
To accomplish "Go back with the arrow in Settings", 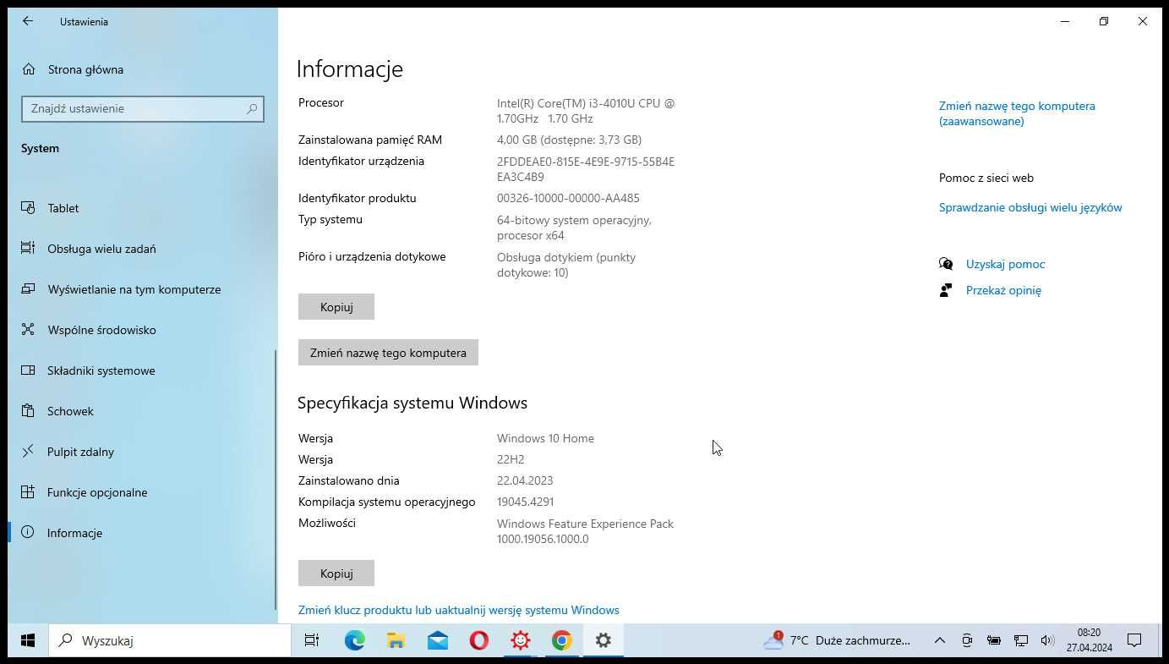I will click(28, 21).
